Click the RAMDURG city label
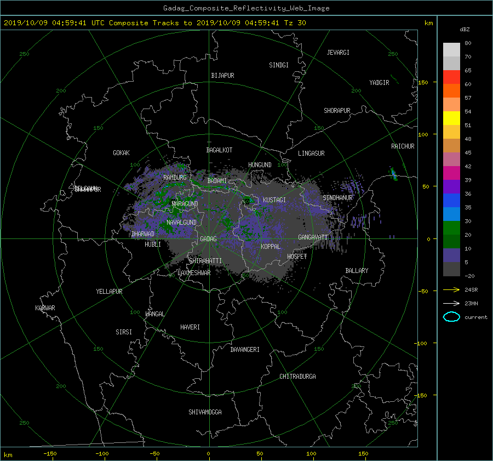 [x=175, y=178]
